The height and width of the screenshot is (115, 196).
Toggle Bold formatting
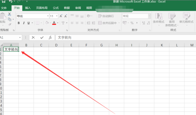pos(19,23)
